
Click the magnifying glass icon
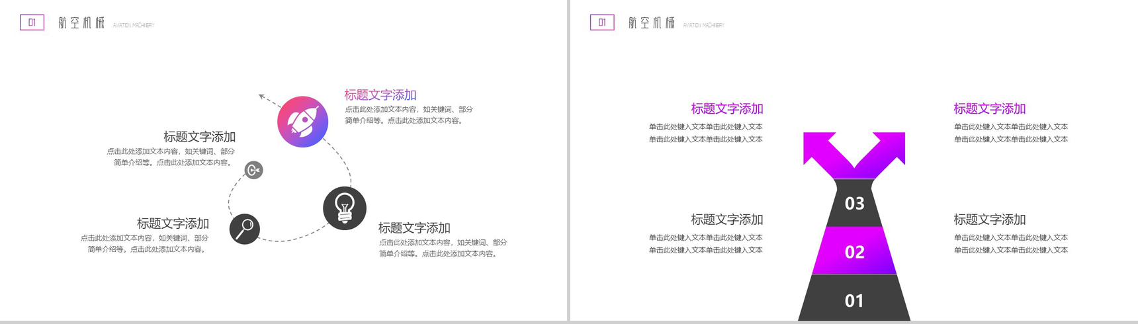pyautogui.click(x=244, y=229)
